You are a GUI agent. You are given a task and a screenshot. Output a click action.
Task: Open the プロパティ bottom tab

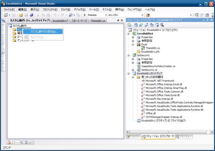click(134, 136)
